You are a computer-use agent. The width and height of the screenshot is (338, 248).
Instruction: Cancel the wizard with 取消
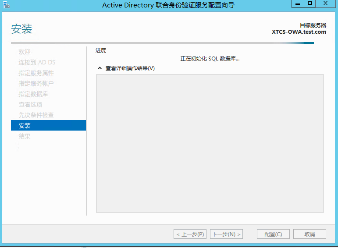[x=310, y=234]
